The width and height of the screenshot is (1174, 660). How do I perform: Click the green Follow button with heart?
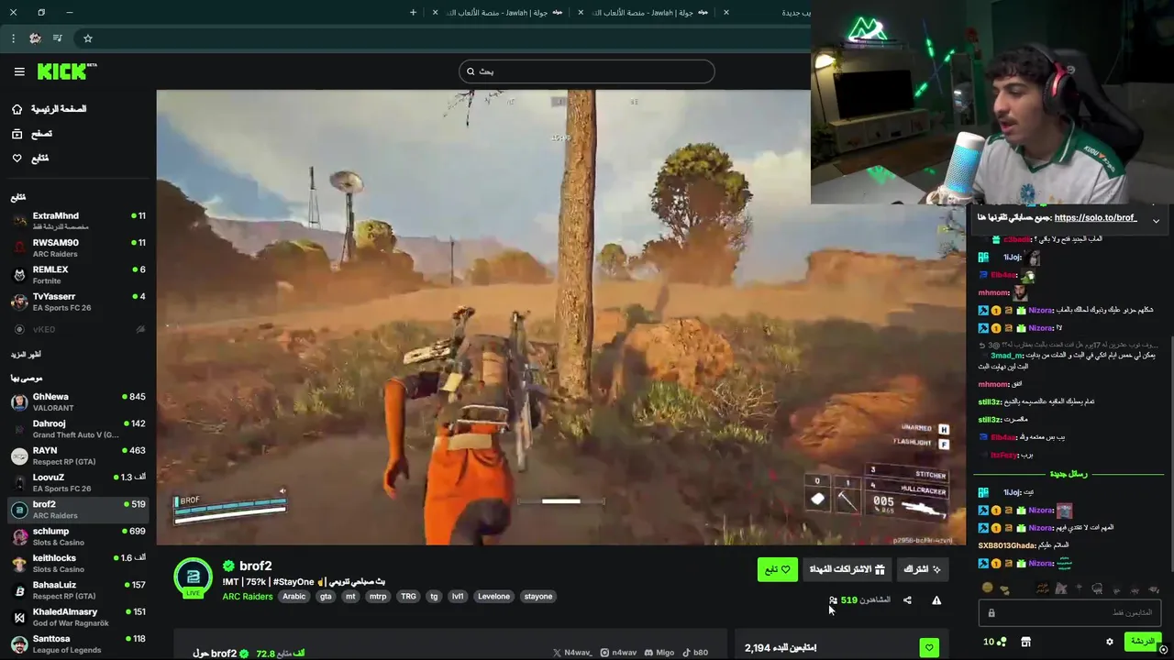(x=777, y=569)
